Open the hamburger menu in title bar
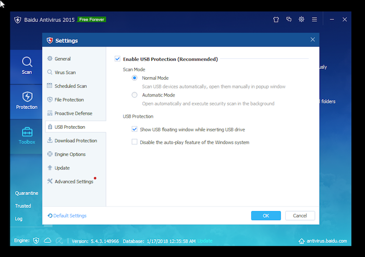Screen dimensions: 365x257 coord(314,19)
